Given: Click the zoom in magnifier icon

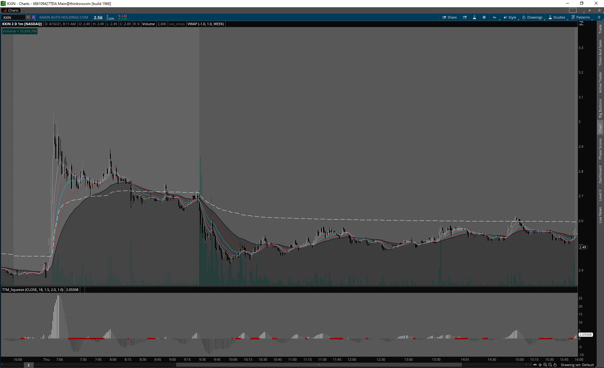Looking at the screenshot, I should tap(545, 365).
